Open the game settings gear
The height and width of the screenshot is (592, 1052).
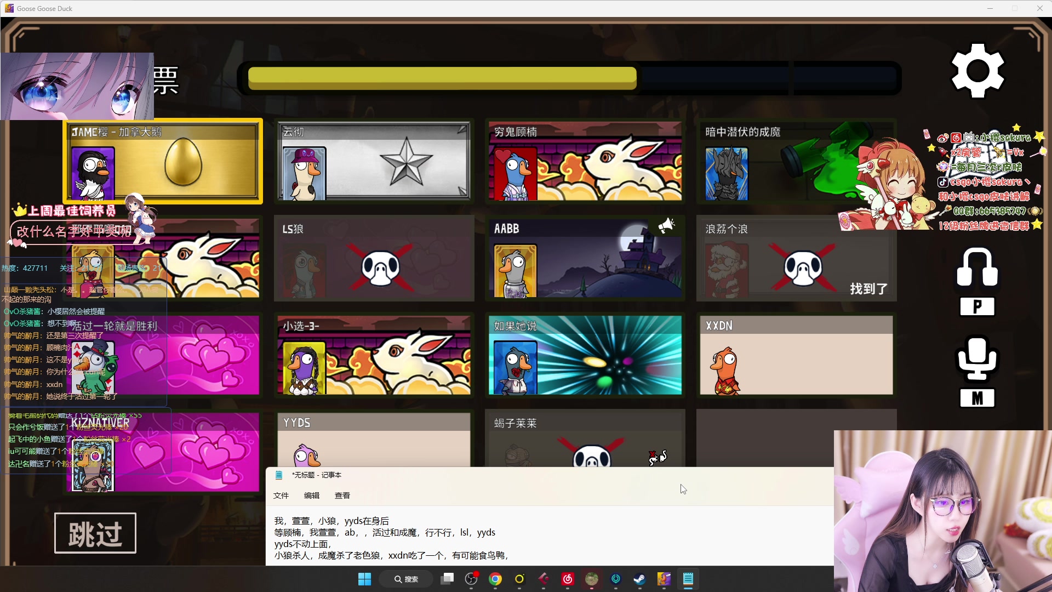coord(977,71)
